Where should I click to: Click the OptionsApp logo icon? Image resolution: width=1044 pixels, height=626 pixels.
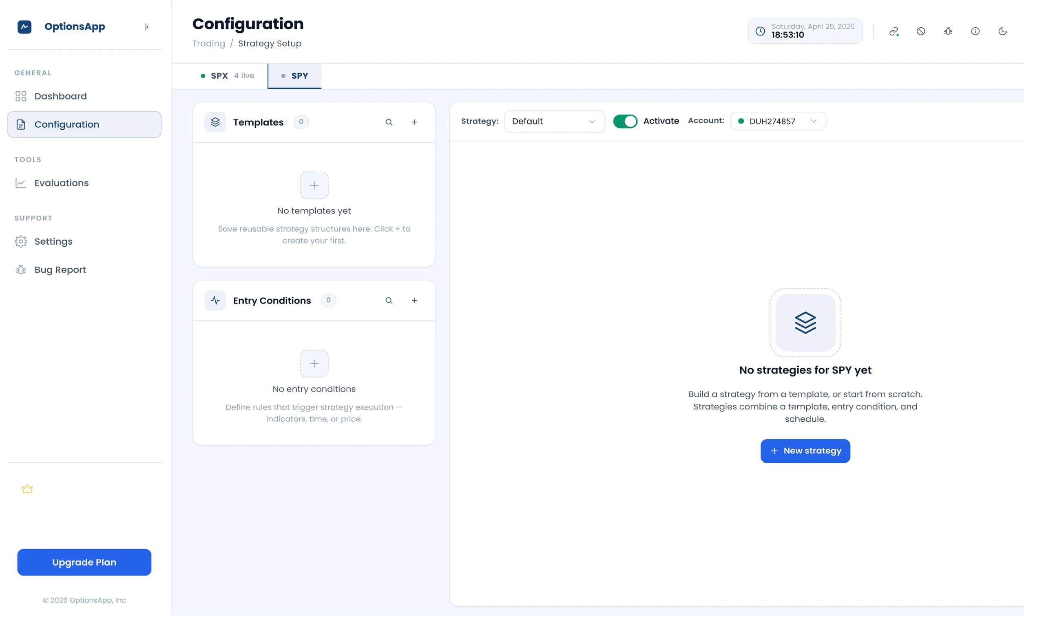pyautogui.click(x=24, y=27)
